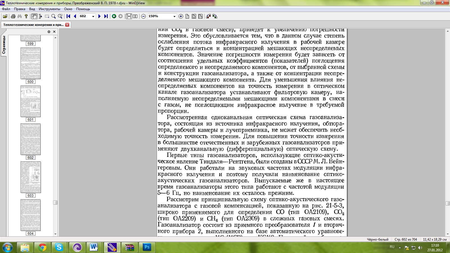Select page 602 thumbnail

pos(30,139)
